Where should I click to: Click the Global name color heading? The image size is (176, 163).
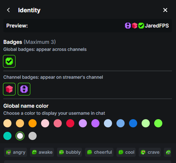[x=26, y=106]
